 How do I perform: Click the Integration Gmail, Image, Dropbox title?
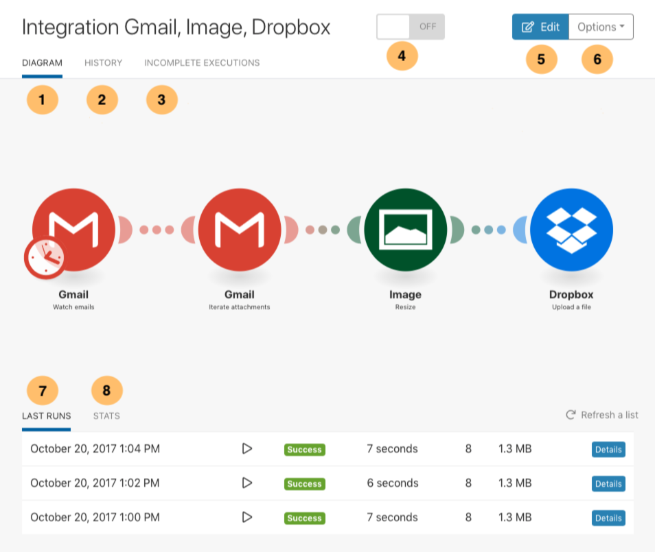[x=176, y=27]
